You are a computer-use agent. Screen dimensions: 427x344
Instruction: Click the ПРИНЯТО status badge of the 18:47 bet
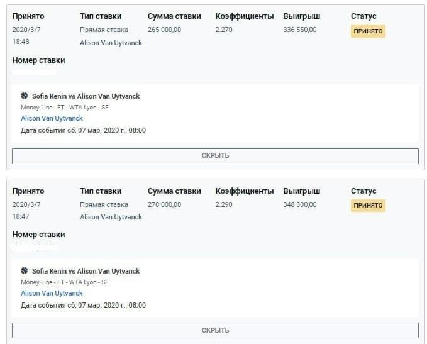(x=368, y=206)
